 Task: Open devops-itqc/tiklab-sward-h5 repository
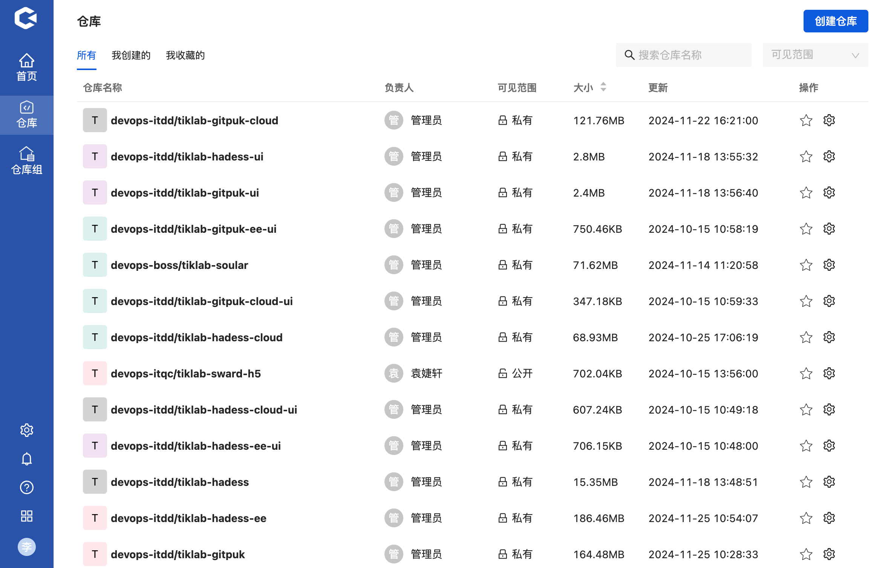[186, 374]
